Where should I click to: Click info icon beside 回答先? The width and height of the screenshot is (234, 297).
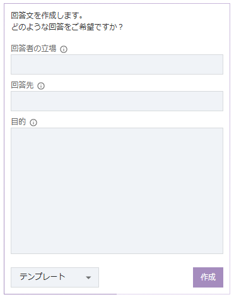tap(41, 86)
